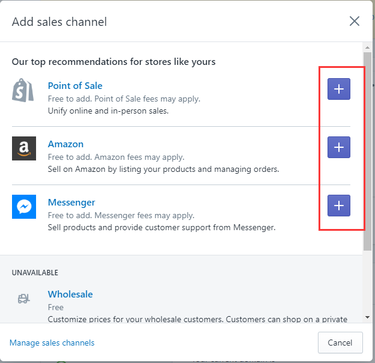Click the Messenger logo icon

click(24, 207)
